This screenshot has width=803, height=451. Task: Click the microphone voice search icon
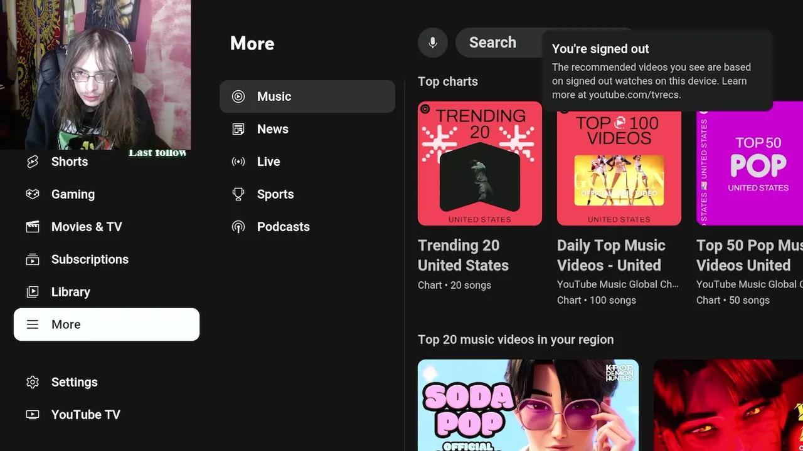coord(433,43)
